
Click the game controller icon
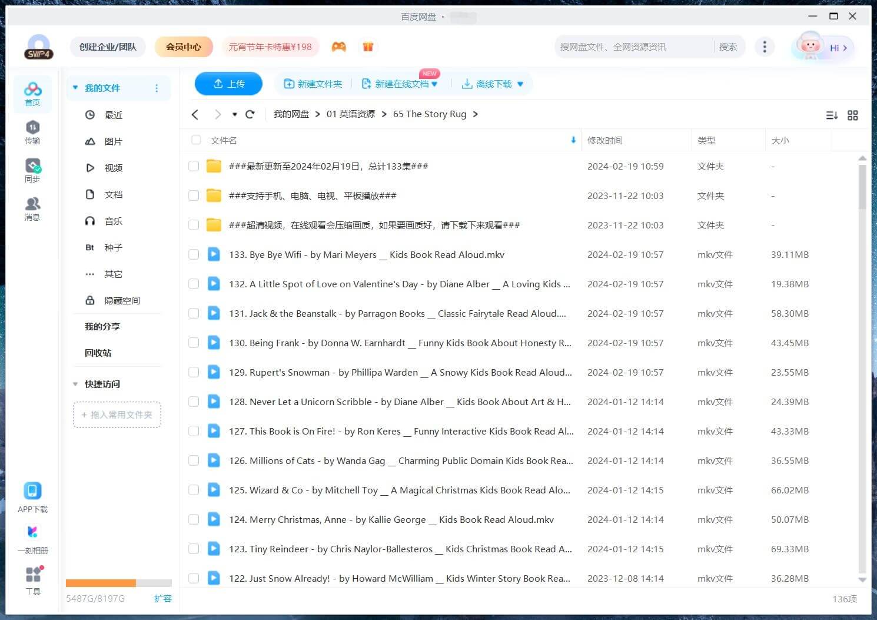[x=339, y=47]
